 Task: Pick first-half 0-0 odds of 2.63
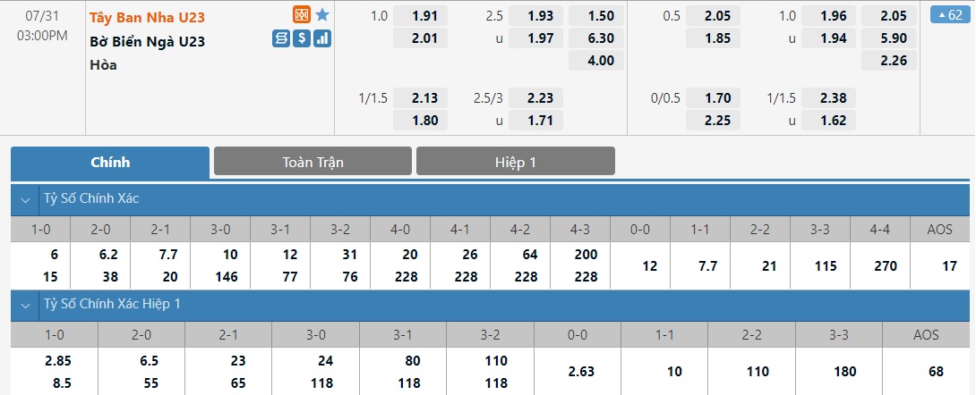578,371
